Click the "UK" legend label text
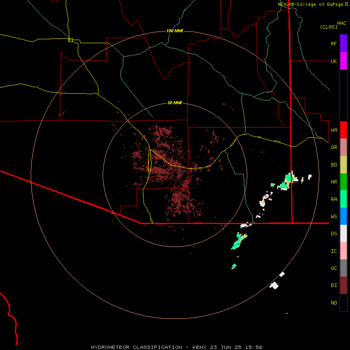 [334, 61]
